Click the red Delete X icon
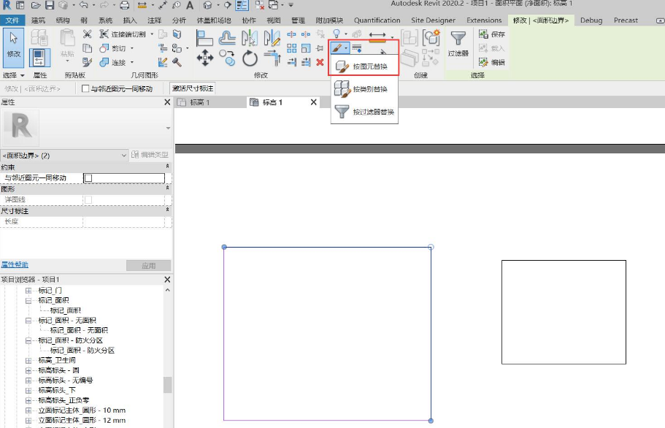 tap(320, 62)
